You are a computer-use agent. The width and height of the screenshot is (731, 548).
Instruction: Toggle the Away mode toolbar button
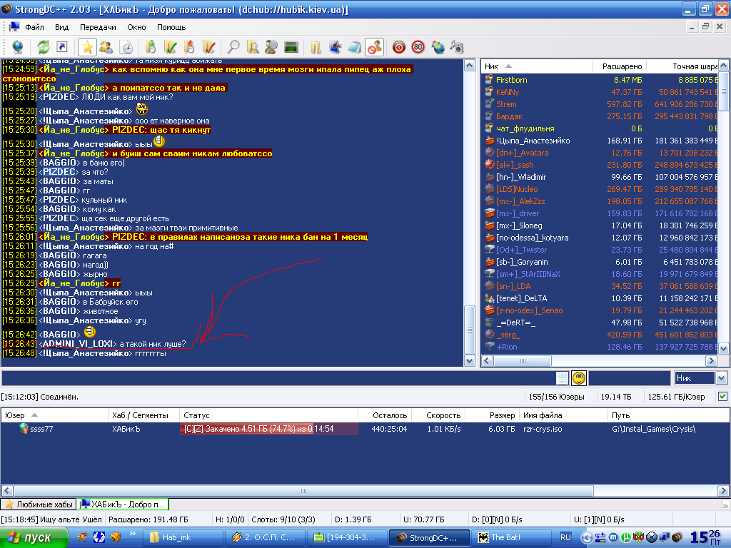point(373,47)
